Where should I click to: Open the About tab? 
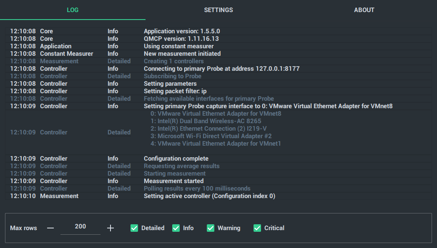tap(364, 10)
